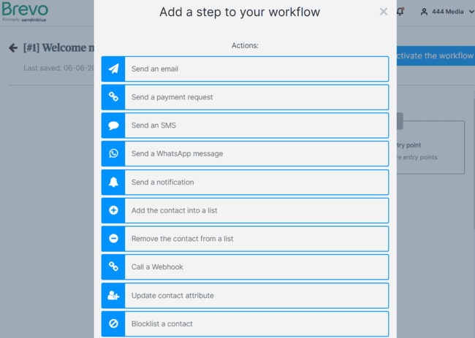Viewport: 475px width, 338px height.
Task: Open notifications bell in top bar
Action: pyautogui.click(x=400, y=12)
